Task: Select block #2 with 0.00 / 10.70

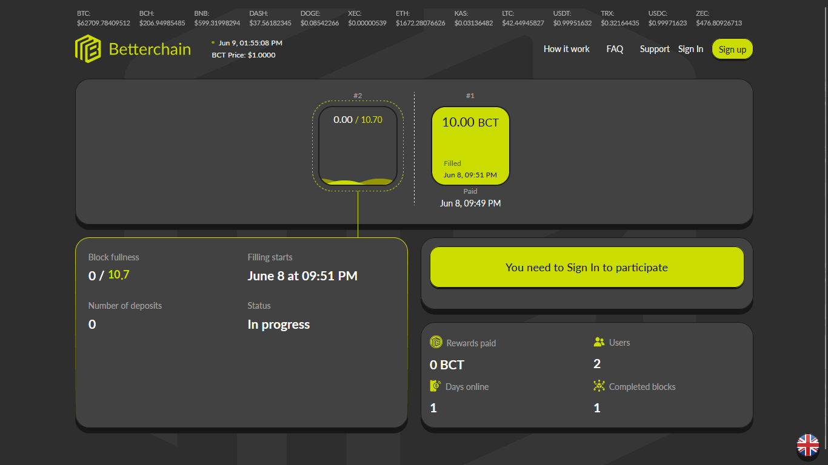Action: tap(358, 146)
